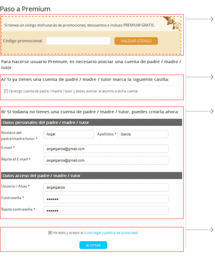Click the Contraseña password field
The image size is (215, 258).
point(106,199)
